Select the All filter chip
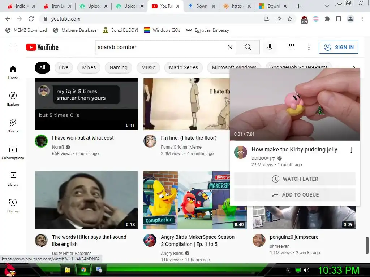The width and height of the screenshot is (370, 277). [x=42, y=67]
